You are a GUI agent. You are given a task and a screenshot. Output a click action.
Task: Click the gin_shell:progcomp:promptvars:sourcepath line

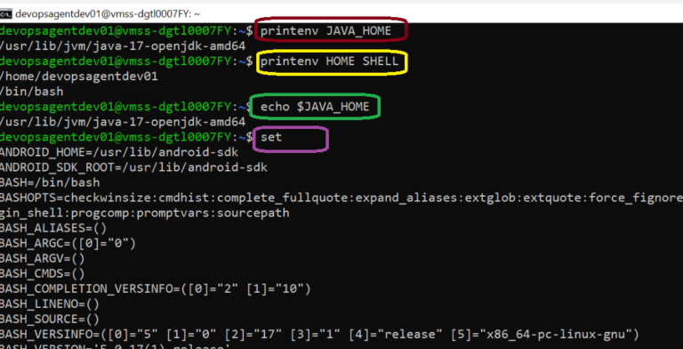coord(145,213)
